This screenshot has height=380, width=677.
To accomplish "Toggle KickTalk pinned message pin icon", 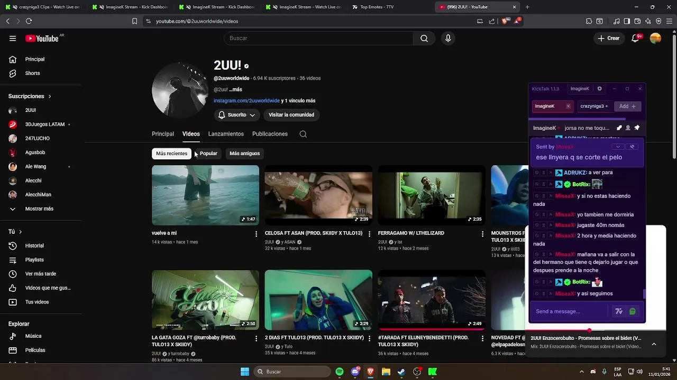I will tap(637, 128).
